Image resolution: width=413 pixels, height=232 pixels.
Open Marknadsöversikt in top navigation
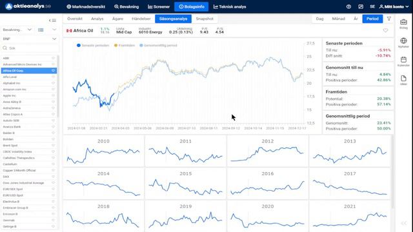pos(86,6)
